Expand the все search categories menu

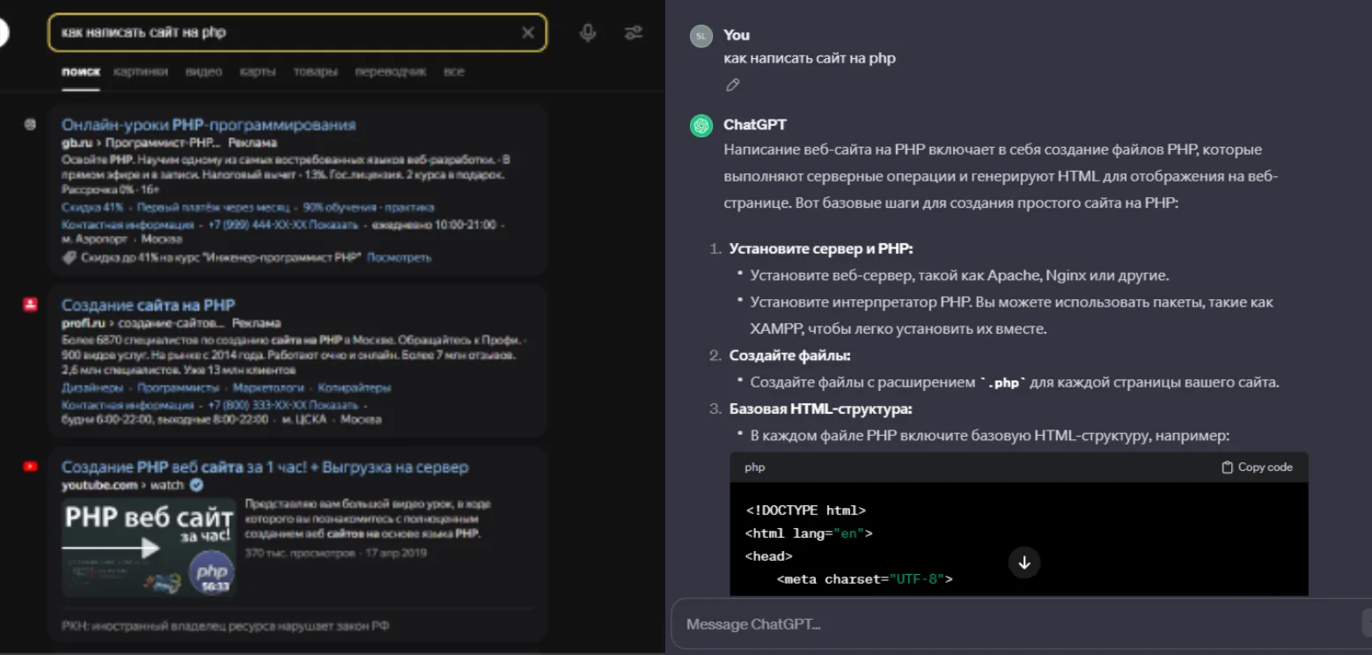coord(454,72)
